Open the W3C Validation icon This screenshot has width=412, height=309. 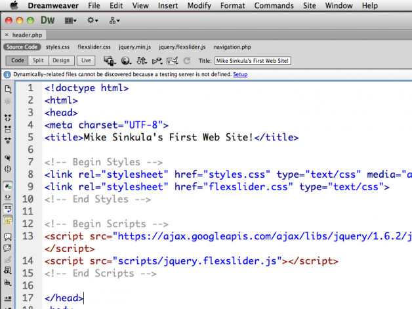point(157,61)
